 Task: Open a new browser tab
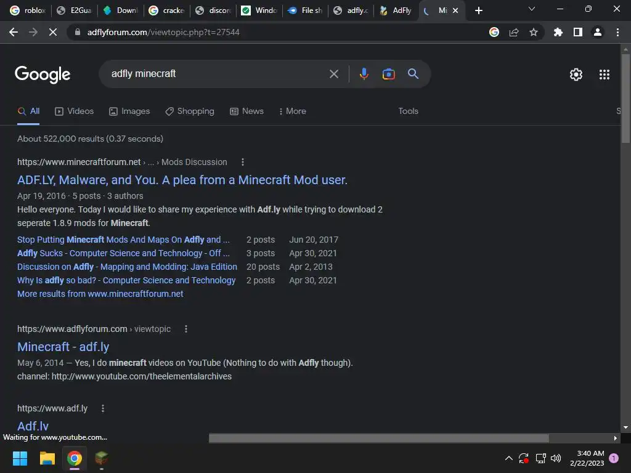tap(478, 10)
